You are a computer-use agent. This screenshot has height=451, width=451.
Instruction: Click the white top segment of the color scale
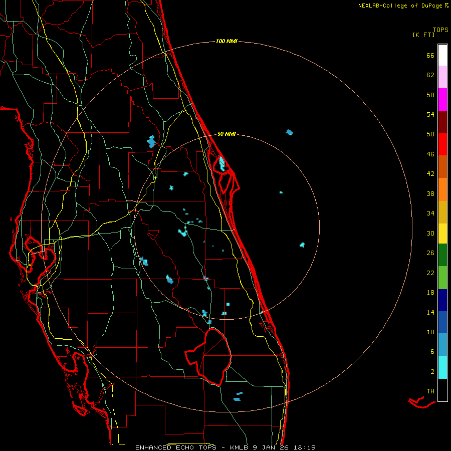[x=442, y=55]
